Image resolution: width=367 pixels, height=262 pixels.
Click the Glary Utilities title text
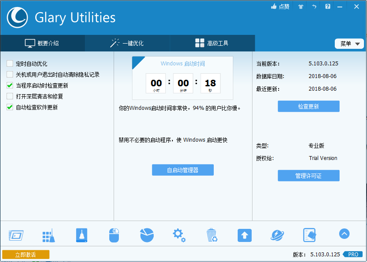click(75, 18)
